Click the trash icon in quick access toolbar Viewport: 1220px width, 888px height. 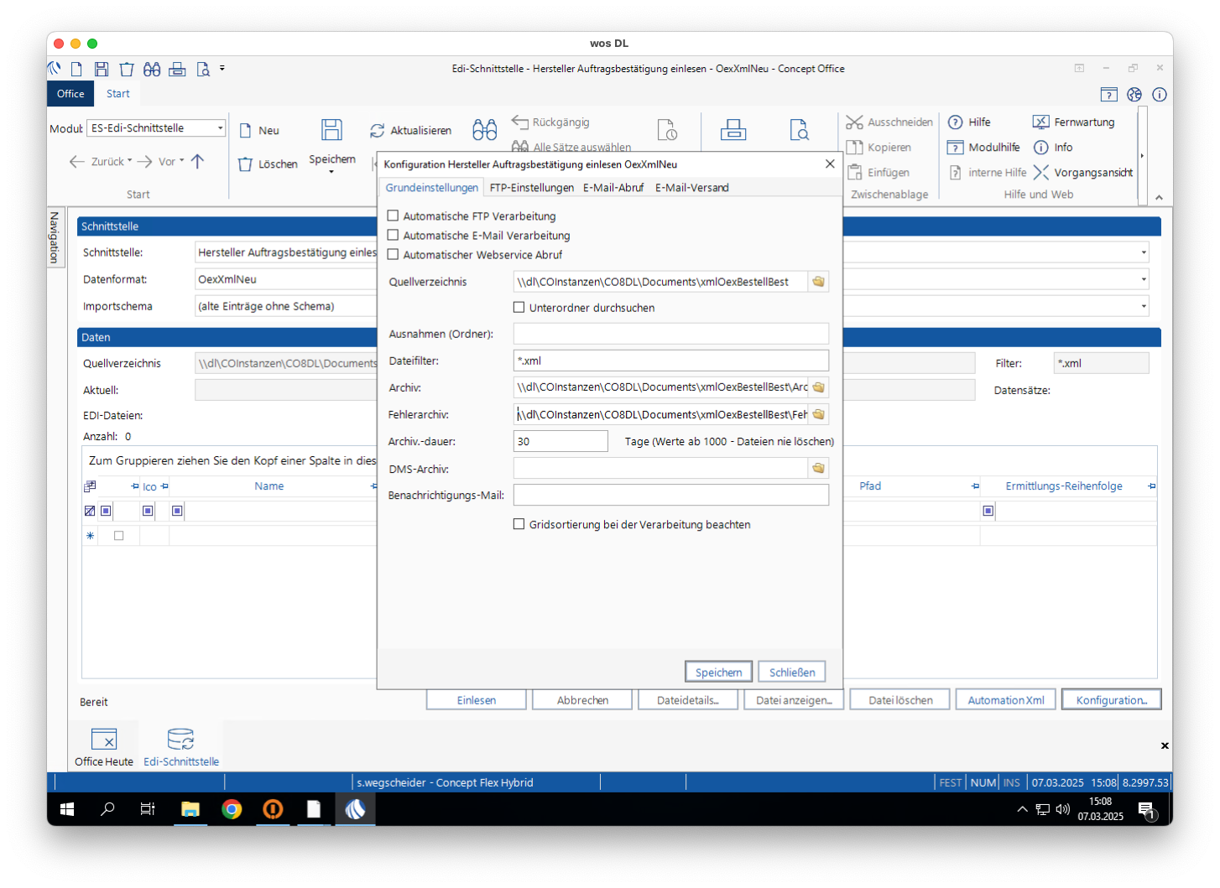(x=127, y=69)
